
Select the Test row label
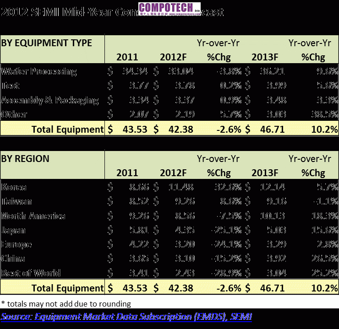[11, 86]
